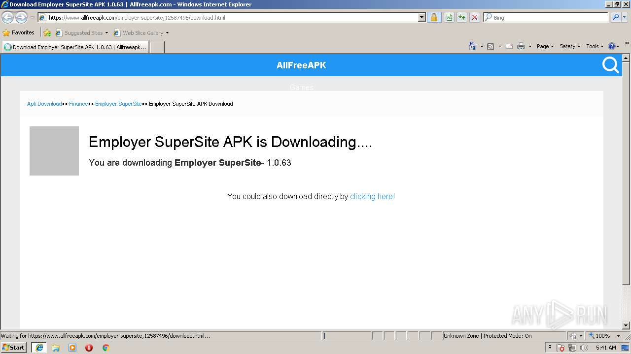Click the 5:41 AM clock

[606, 348]
